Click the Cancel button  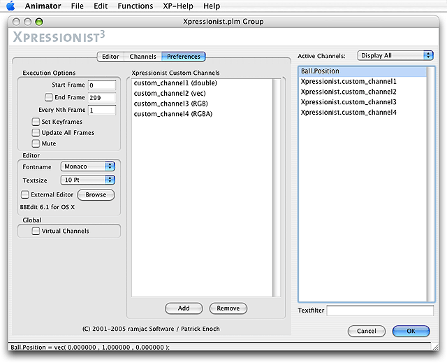coord(367,331)
